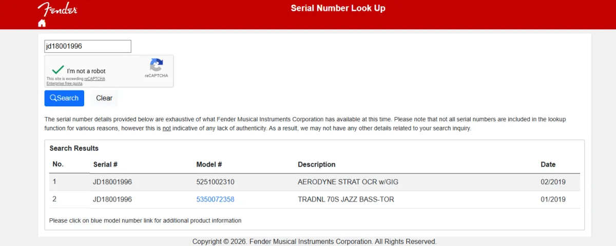Click the "Serial Number Look Up" page title
The image size is (616, 246).
[338, 8]
